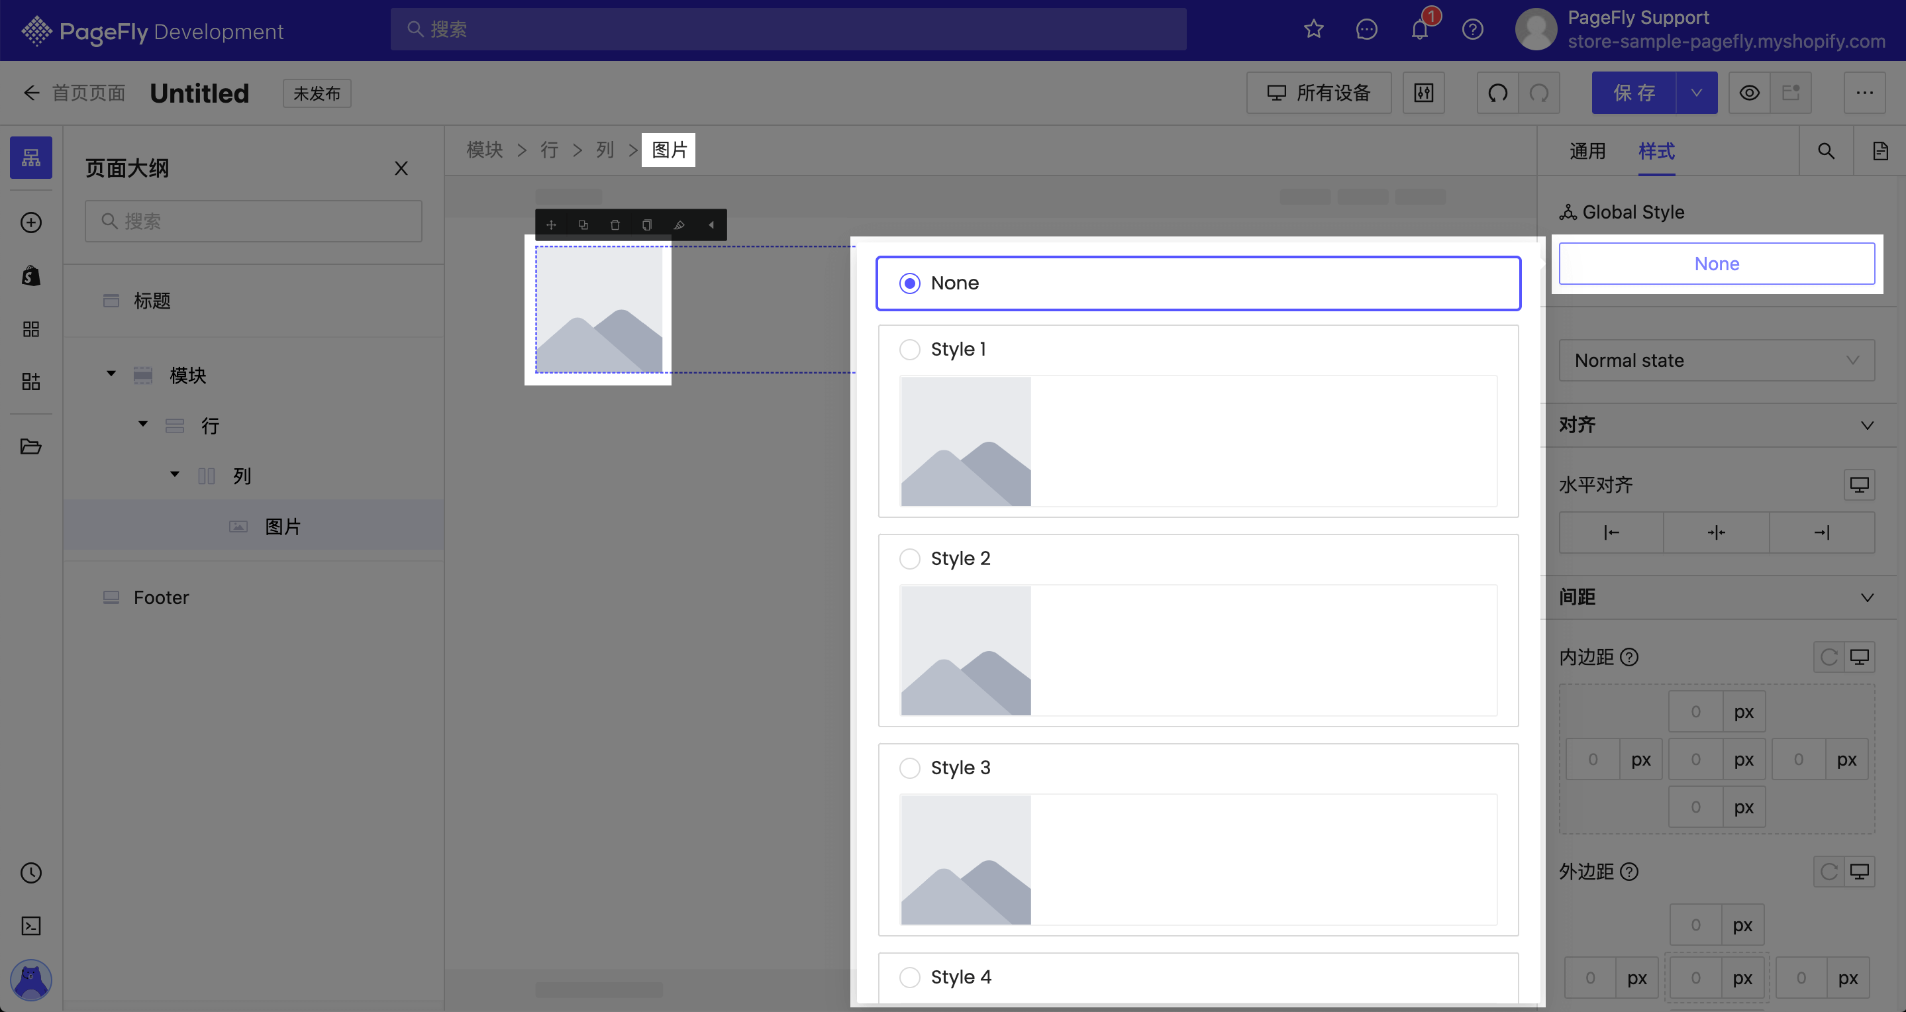Image resolution: width=1906 pixels, height=1012 pixels.
Task: Click the 模块 breadcrumb
Action: (485, 150)
